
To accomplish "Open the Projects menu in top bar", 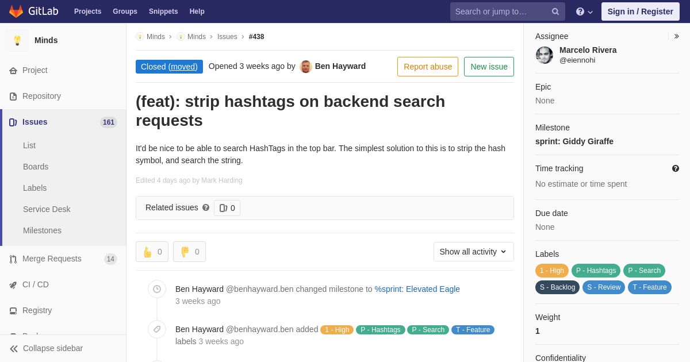I will click(x=87, y=11).
